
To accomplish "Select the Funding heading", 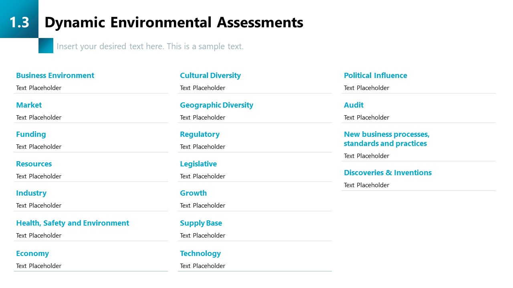I will point(31,134).
